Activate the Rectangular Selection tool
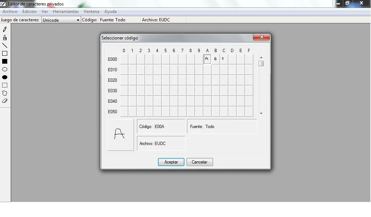This screenshot has width=371, height=217. pyautogui.click(x=5, y=85)
